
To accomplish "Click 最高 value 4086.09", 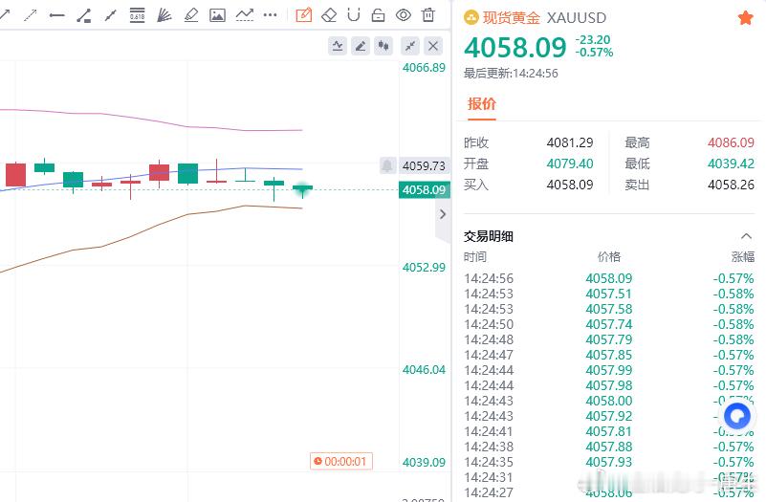I will click(731, 142).
